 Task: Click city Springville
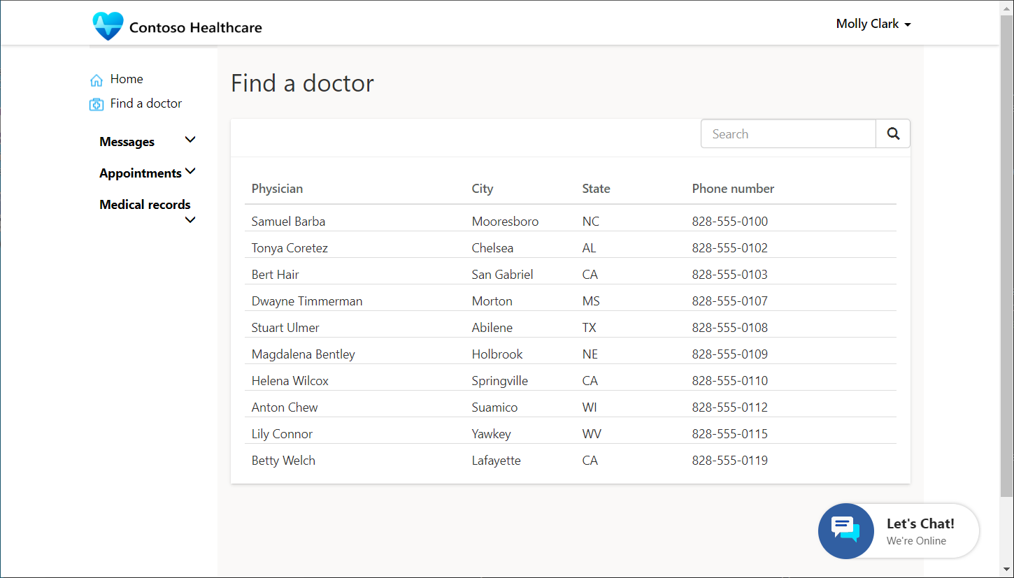[500, 381]
